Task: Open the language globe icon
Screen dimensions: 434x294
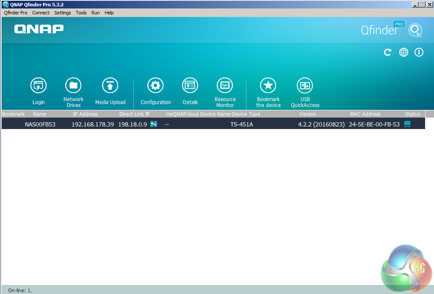Action: pos(404,52)
